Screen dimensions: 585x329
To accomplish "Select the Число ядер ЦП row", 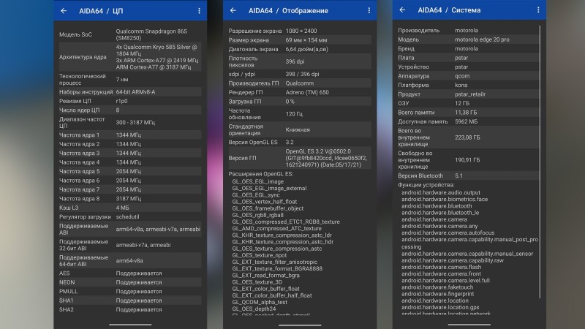I will pos(130,110).
